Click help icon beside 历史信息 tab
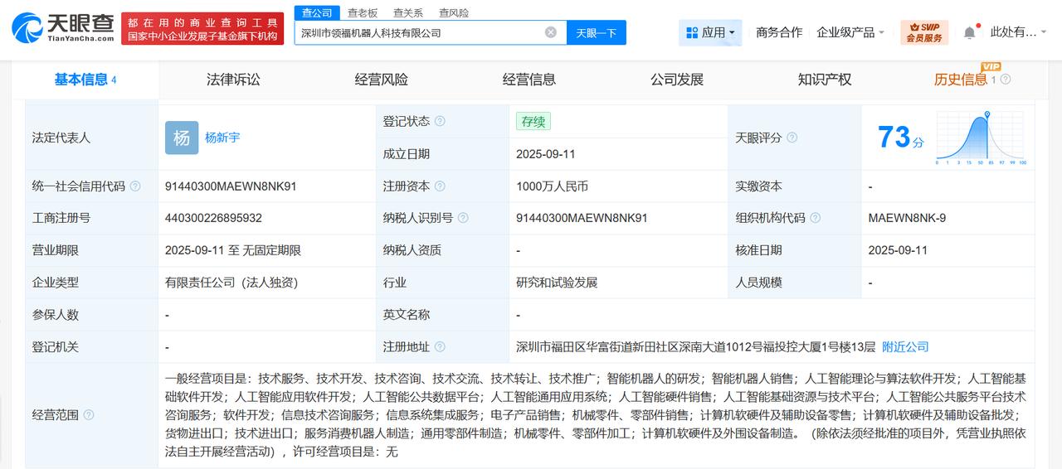 click(x=1006, y=80)
